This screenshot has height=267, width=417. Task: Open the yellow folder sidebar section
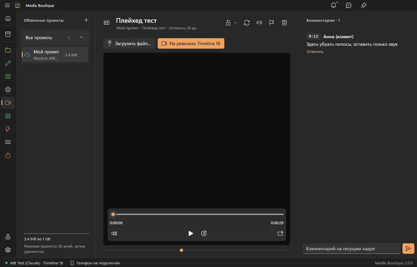pos(8,50)
